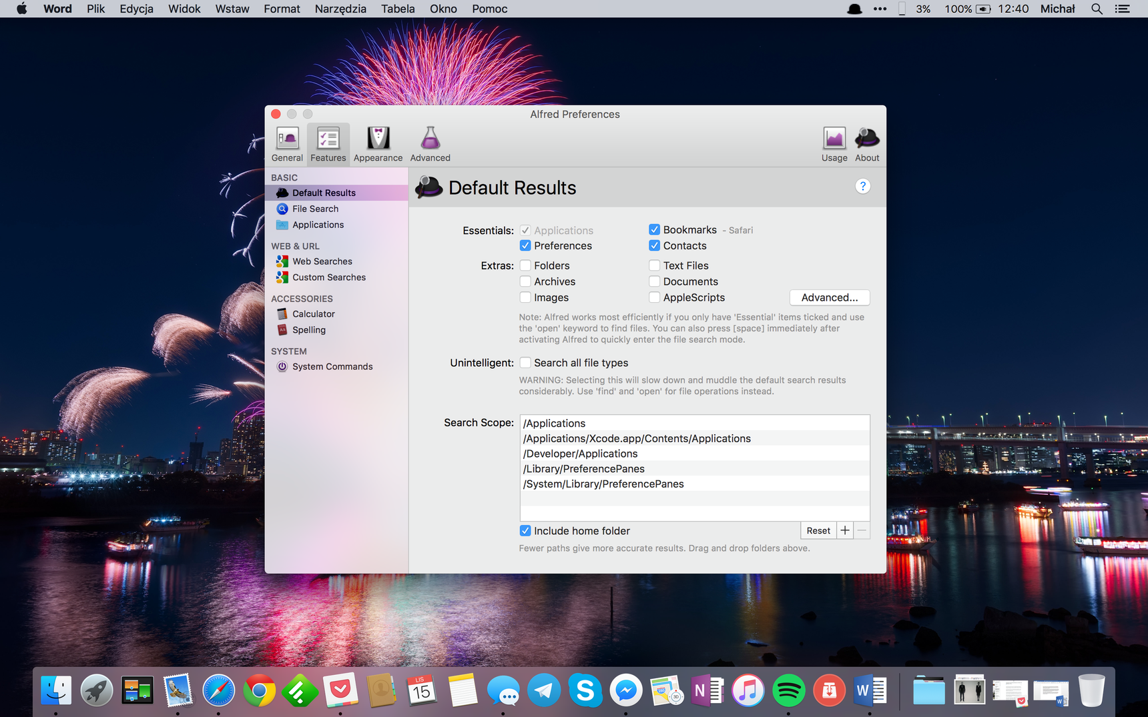Open Feedly from the dock
This screenshot has height=717, width=1148.
pos(300,690)
